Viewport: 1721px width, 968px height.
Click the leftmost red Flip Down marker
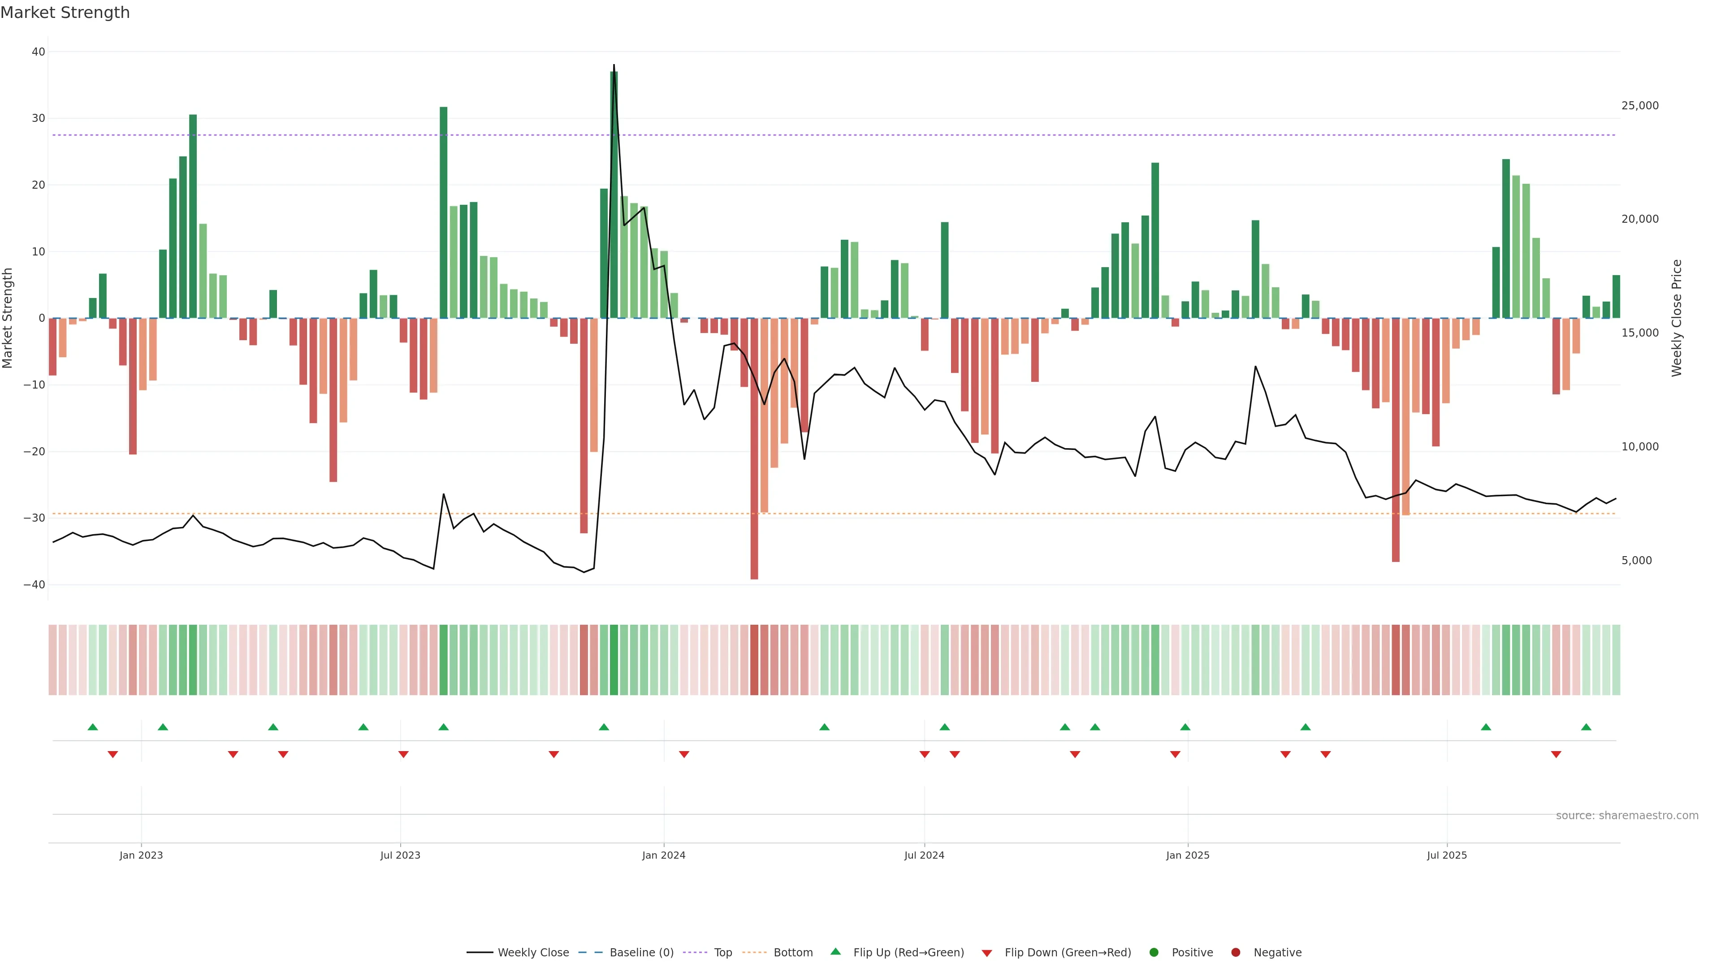pos(113,754)
